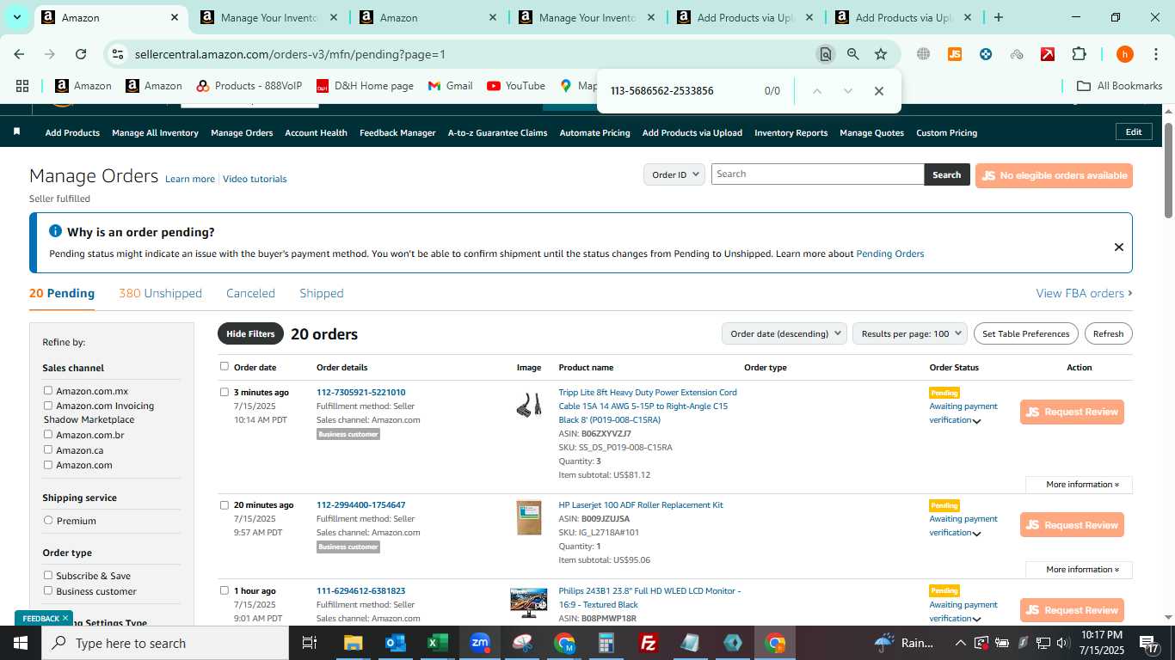
Task: Open File Explorer from the taskbar
Action: coord(353,643)
